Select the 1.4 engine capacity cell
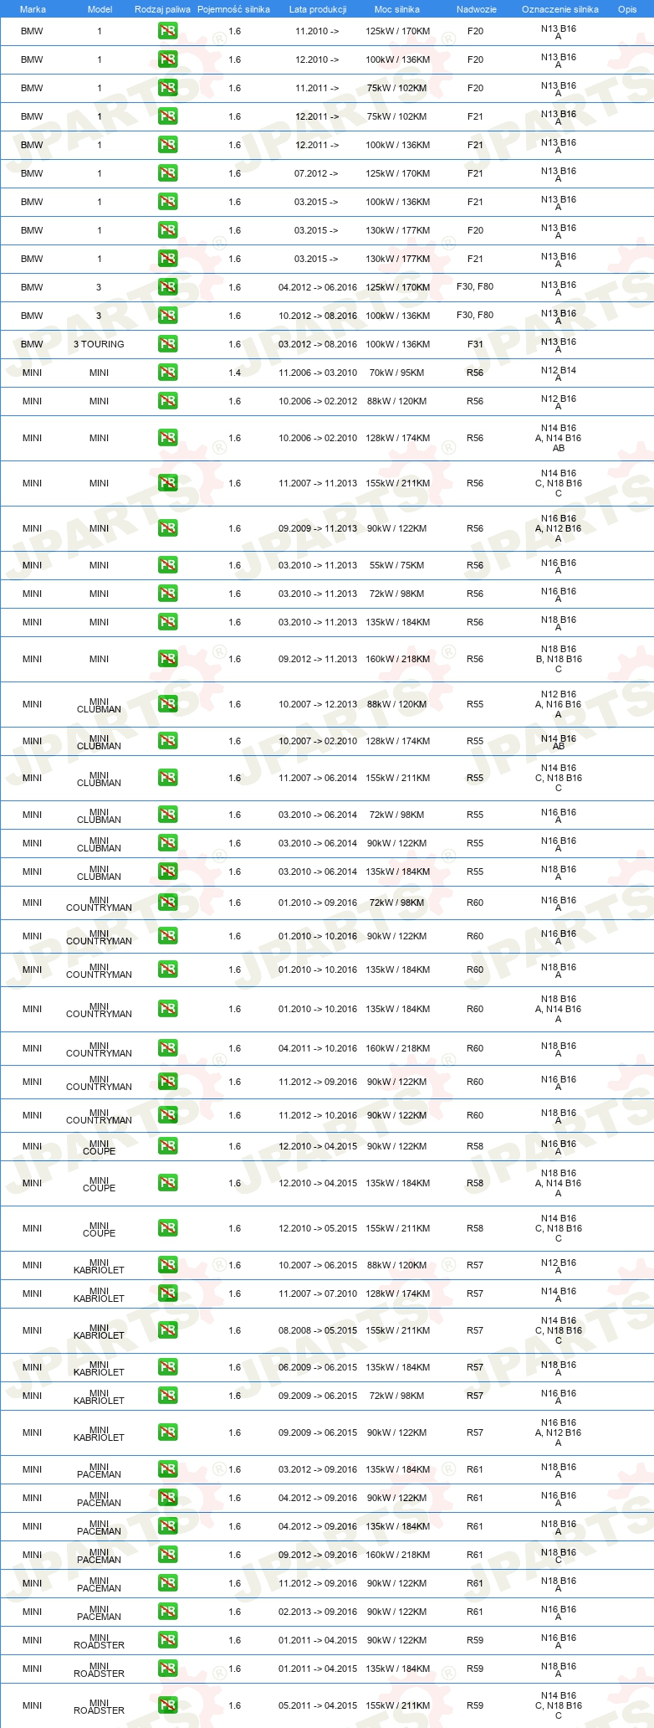This screenshot has height=1728, width=654. pos(234,373)
